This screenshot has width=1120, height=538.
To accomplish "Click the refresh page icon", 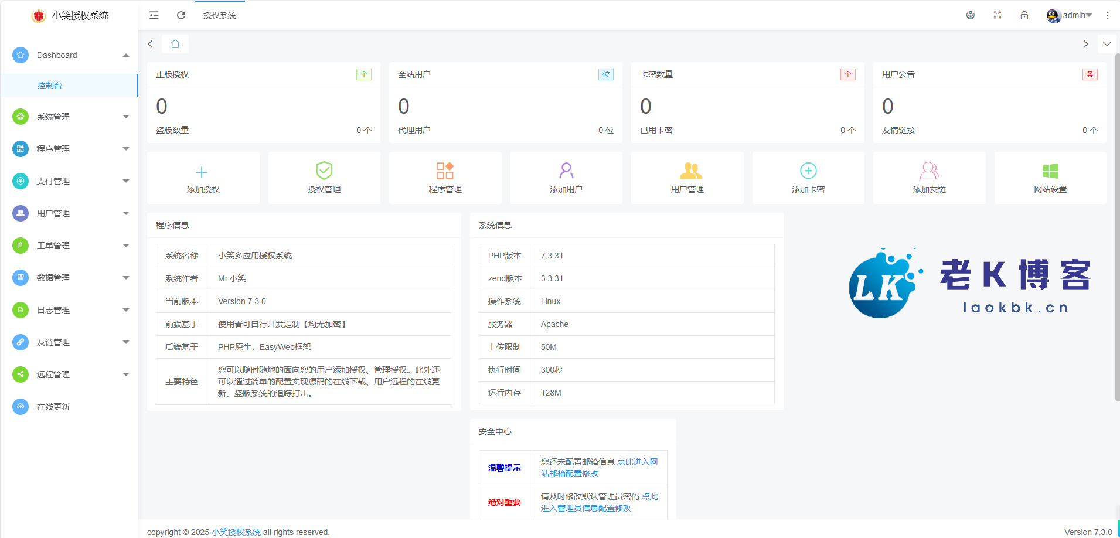I will [x=181, y=15].
